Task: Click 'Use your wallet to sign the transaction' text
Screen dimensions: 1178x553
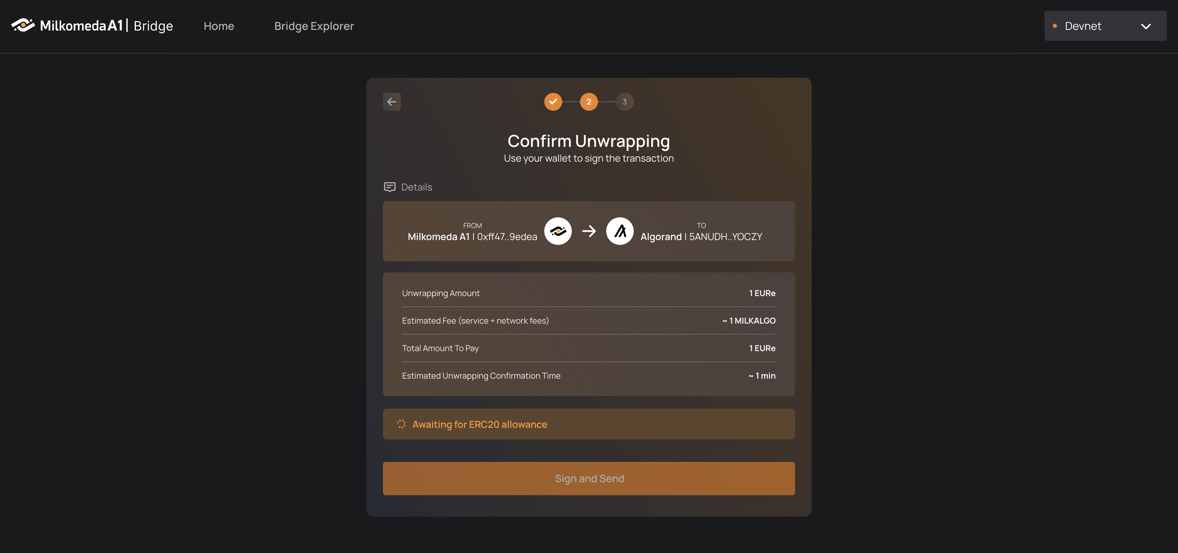Action: (589, 158)
